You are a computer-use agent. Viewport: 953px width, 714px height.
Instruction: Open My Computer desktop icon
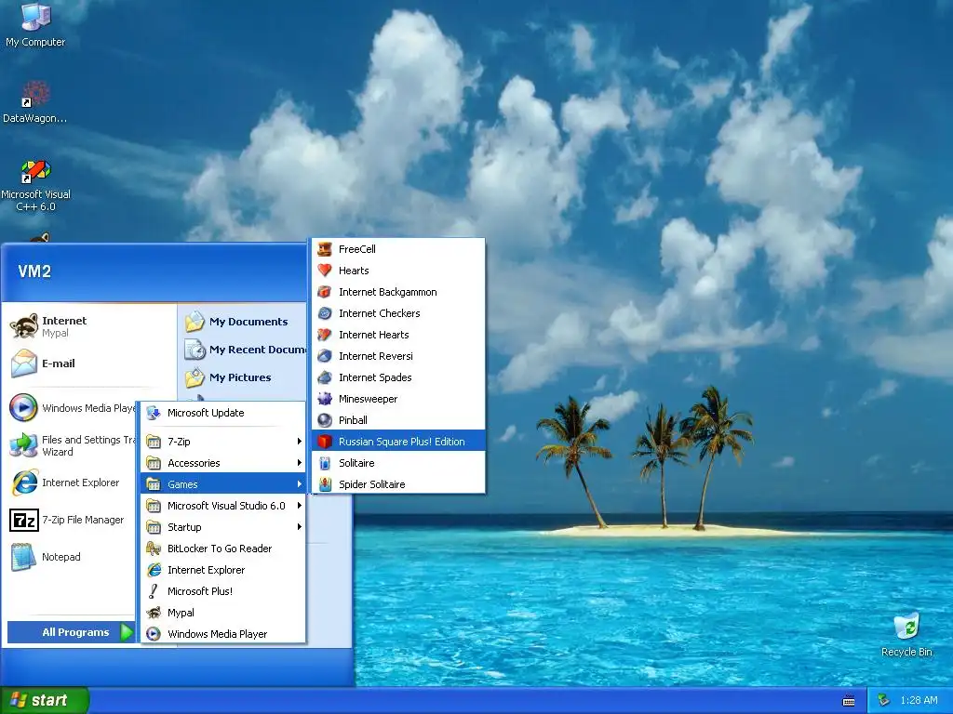point(35,25)
